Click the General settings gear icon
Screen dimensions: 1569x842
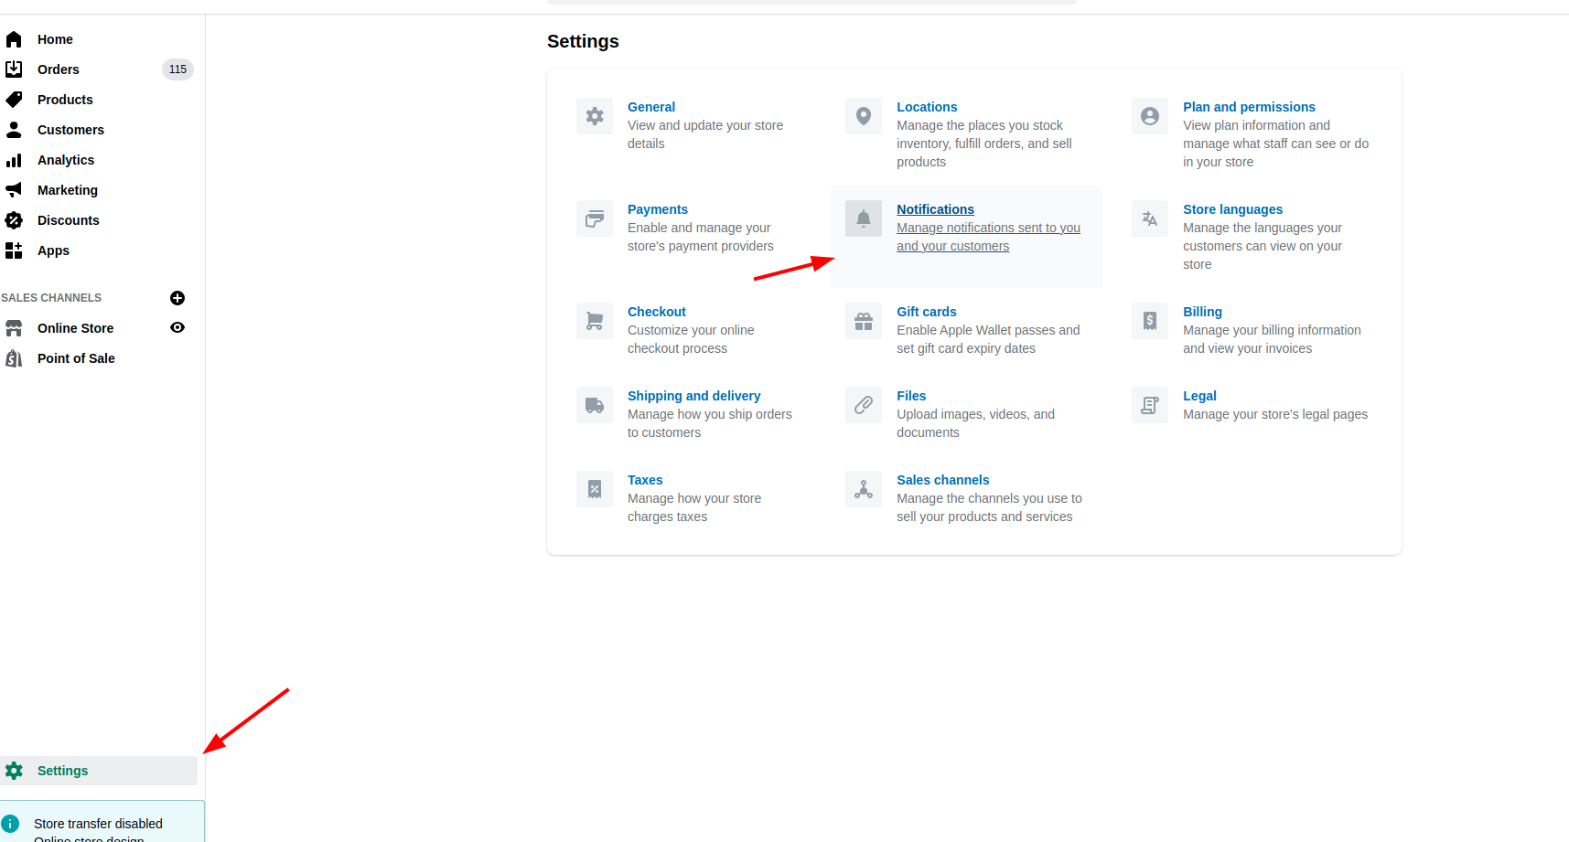point(595,116)
